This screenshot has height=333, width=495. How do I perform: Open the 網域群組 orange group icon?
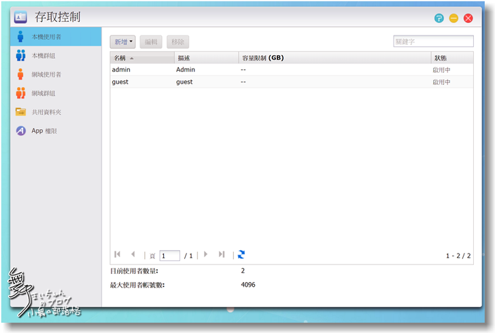(20, 93)
